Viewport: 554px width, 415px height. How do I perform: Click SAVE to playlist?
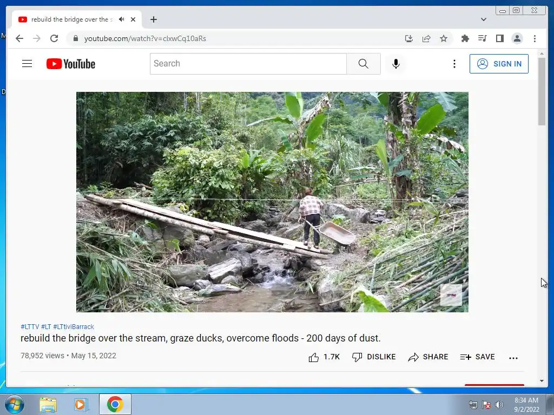click(x=477, y=357)
